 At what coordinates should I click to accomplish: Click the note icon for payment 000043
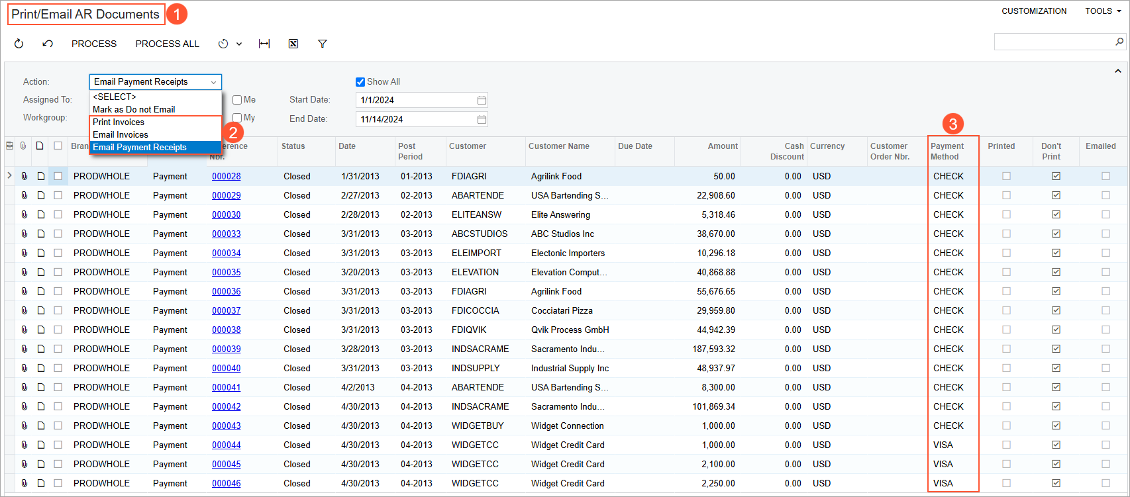point(40,426)
